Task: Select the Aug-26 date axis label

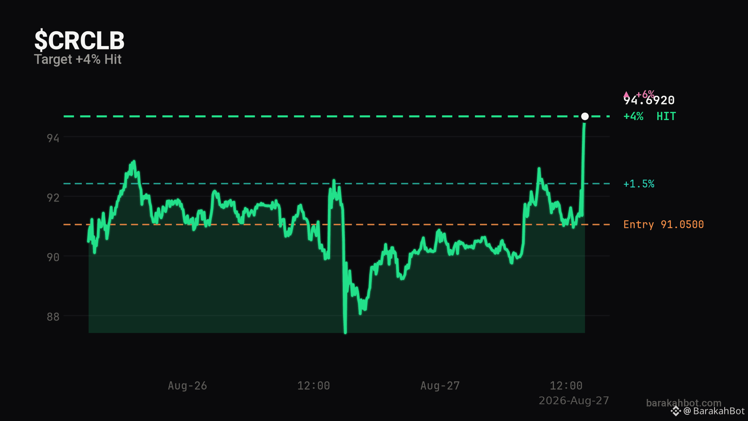Action: tap(187, 386)
